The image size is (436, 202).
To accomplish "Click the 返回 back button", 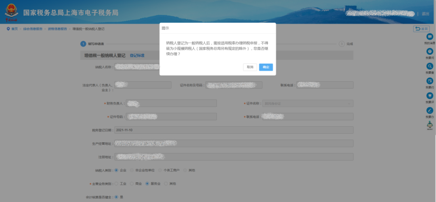I will pyautogui.click(x=421, y=29).
